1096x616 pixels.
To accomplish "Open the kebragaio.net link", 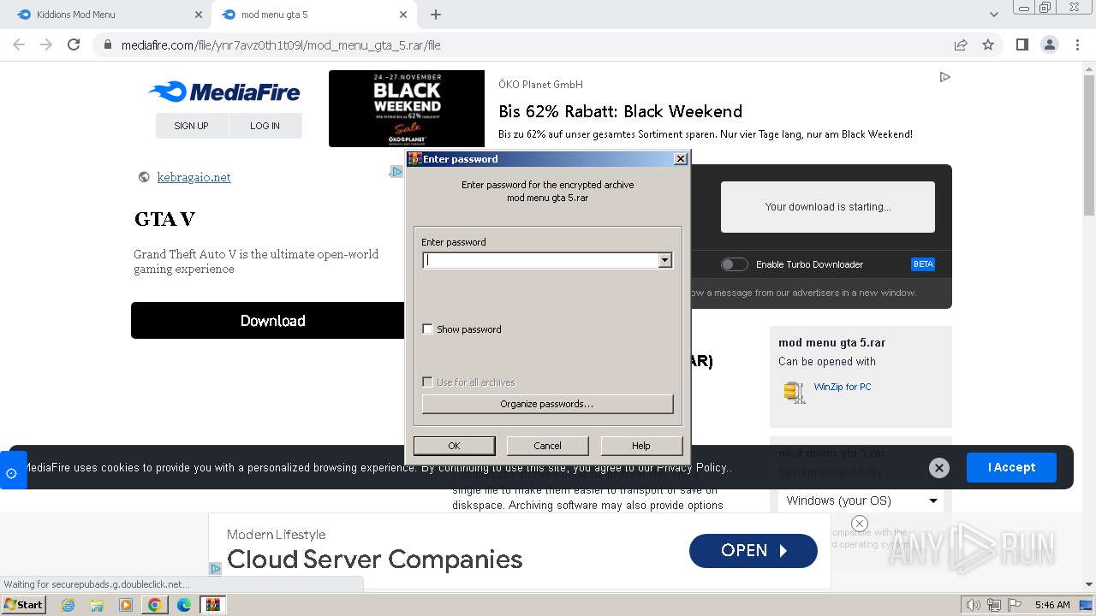I will [x=194, y=177].
